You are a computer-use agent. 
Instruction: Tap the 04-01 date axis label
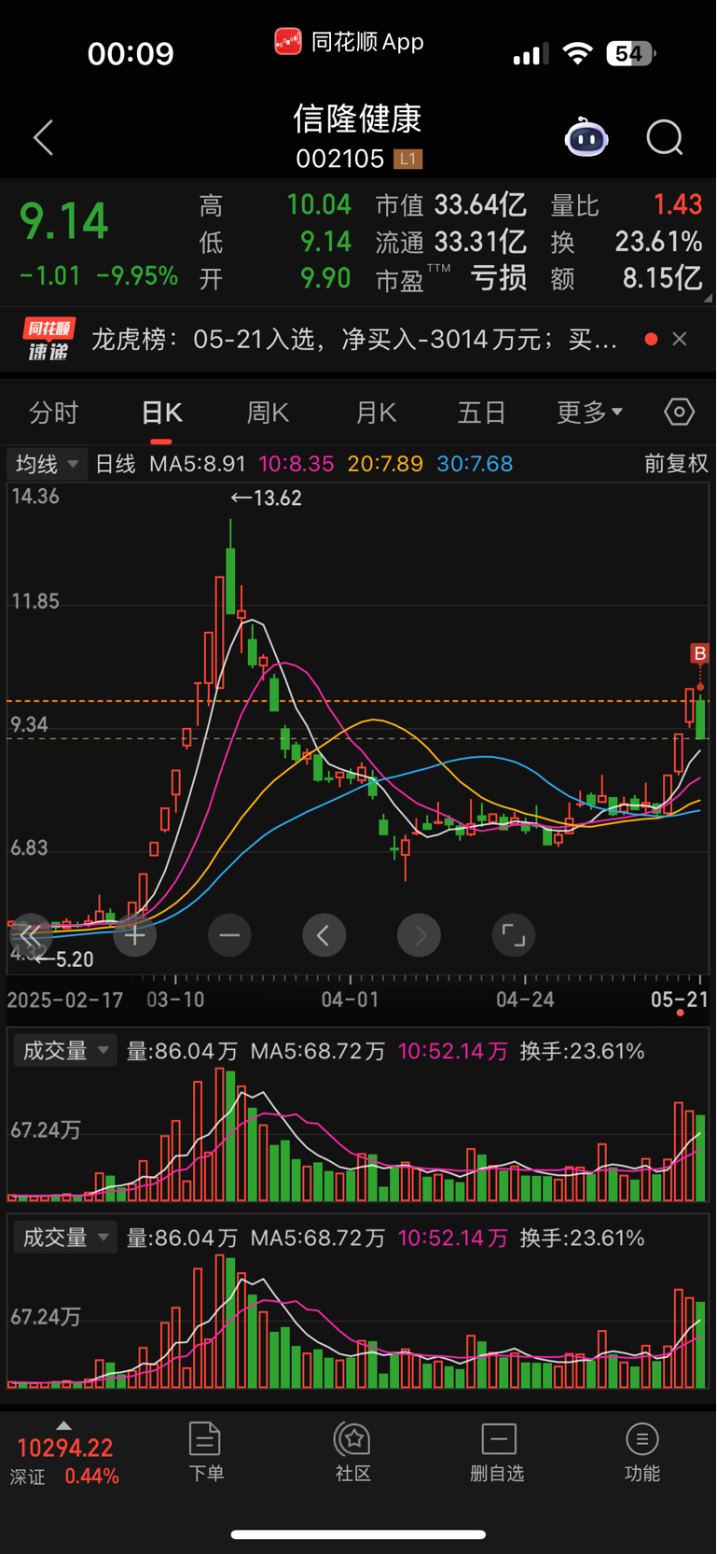click(351, 1000)
